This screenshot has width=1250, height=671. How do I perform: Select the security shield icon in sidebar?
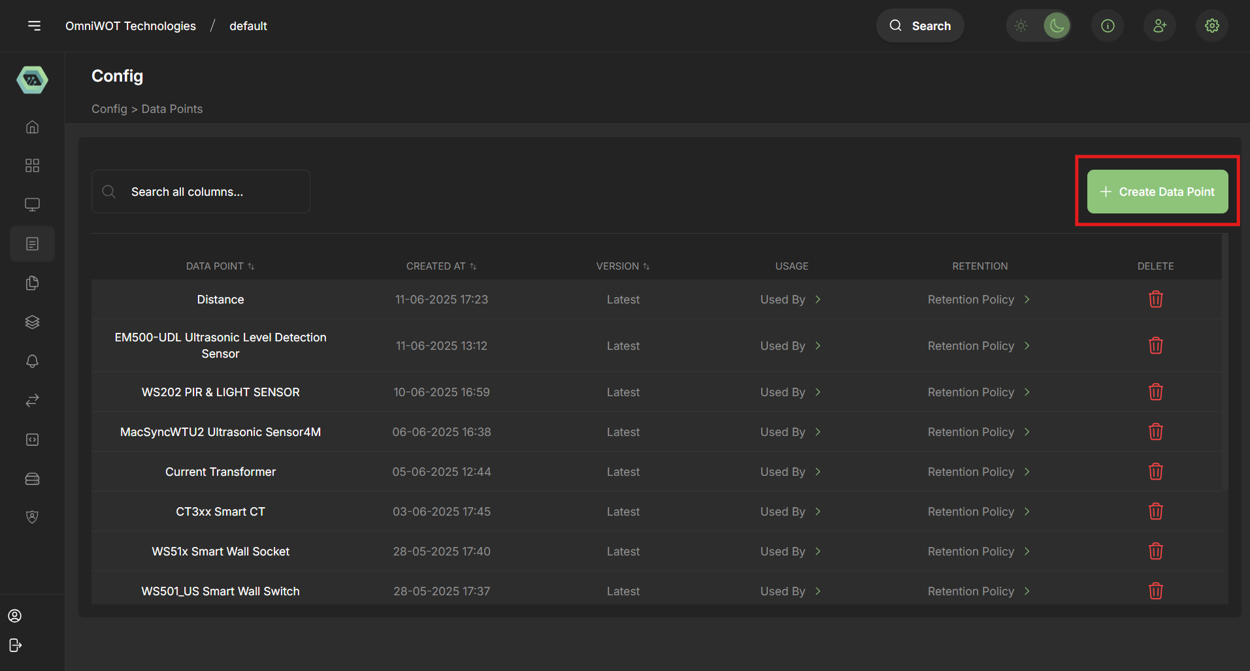(x=32, y=516)
